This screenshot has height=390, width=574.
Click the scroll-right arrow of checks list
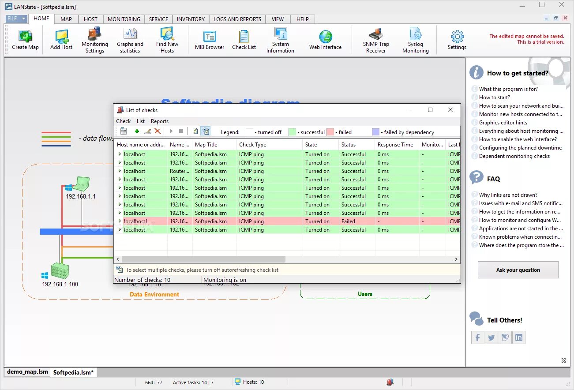point(456,259)
